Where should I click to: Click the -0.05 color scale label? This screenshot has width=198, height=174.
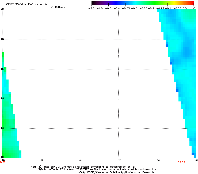[x=177, y=9]
